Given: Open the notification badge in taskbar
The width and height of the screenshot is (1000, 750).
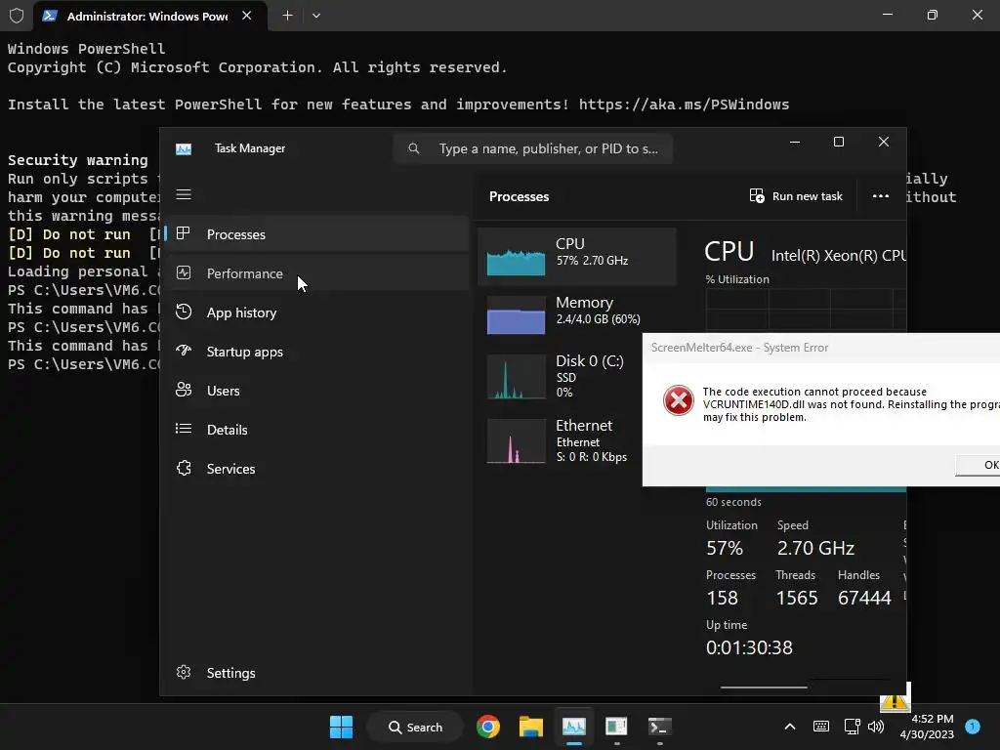Looking at the screenshot, I should tap(973, 726).
